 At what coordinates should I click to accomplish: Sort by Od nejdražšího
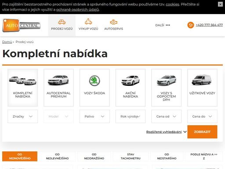point(94,156)
